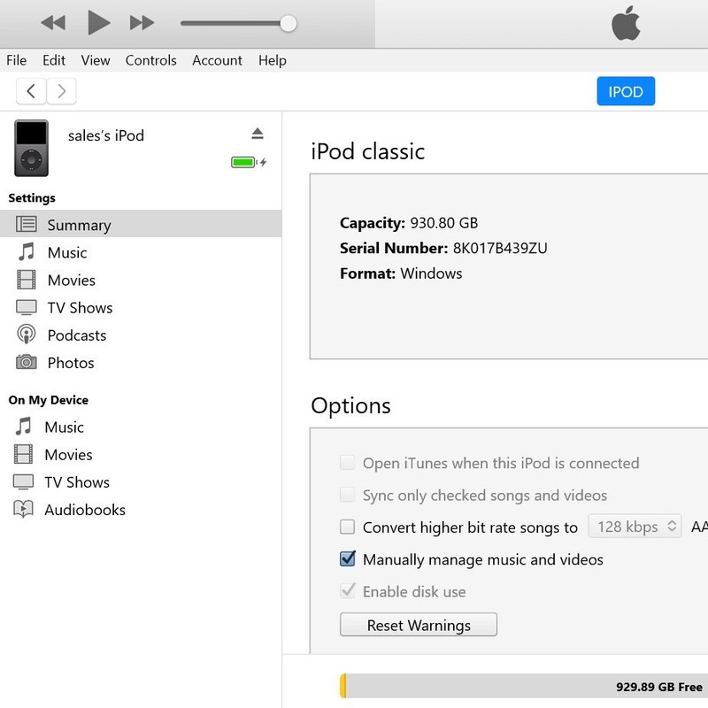
Task: Click the iPod classic heading
Action: click(368, 151)
